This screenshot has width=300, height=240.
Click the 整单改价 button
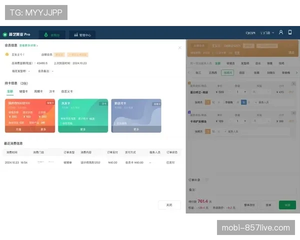pos(249,205)
